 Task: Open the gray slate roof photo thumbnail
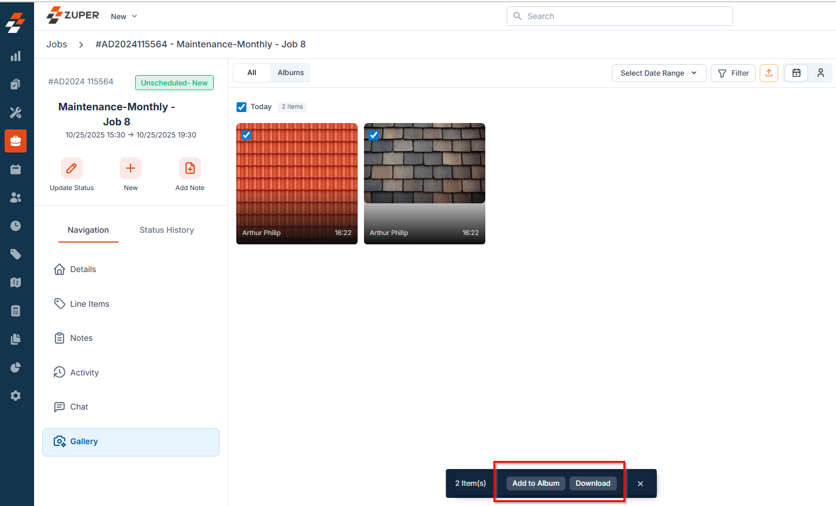pyautogui.click(x=425, y=184)
